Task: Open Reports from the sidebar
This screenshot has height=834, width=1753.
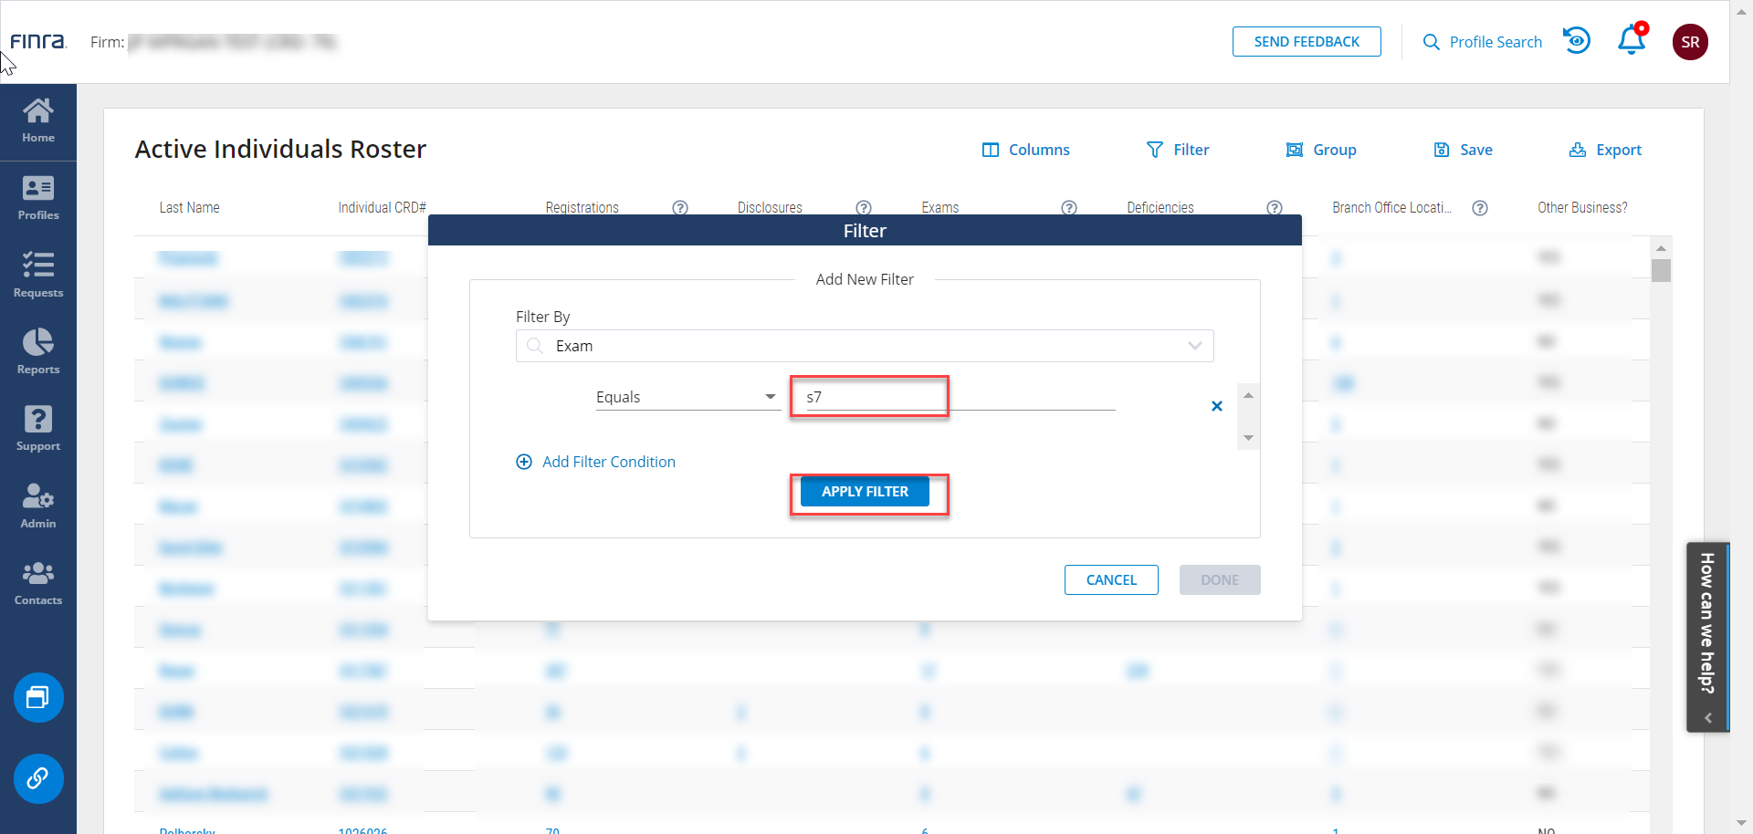Action: pos(38,352)
